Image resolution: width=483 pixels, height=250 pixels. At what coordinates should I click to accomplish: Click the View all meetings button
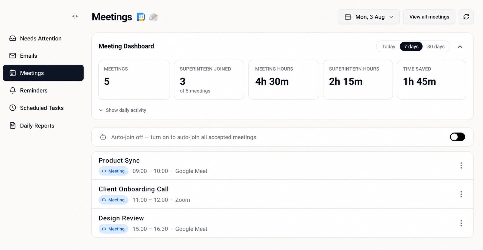click(x=429, y=17)
